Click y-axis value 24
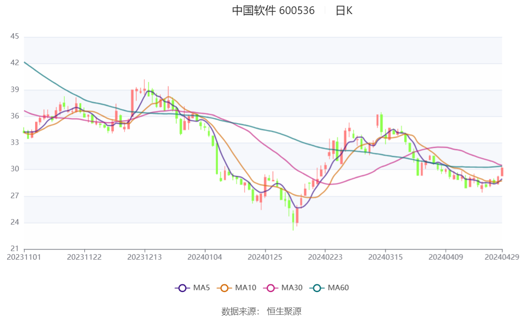 tap(15, 222)
